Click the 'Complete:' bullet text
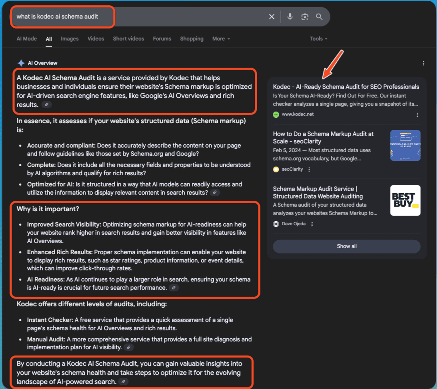 tap(139, 169)
